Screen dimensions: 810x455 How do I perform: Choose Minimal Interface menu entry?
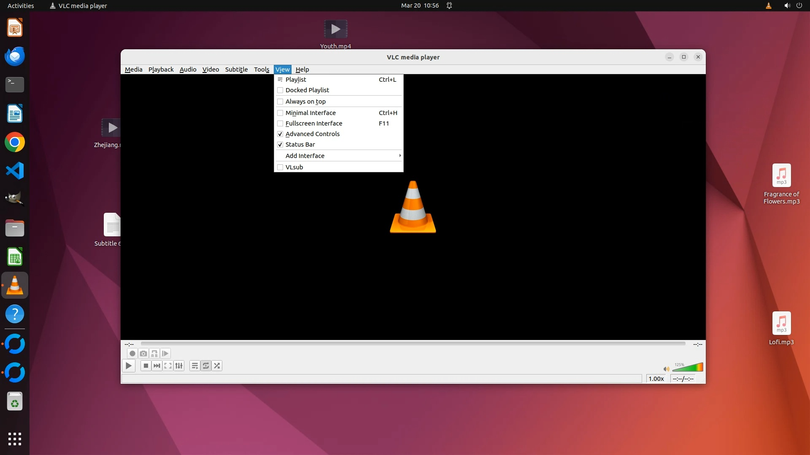310,113
